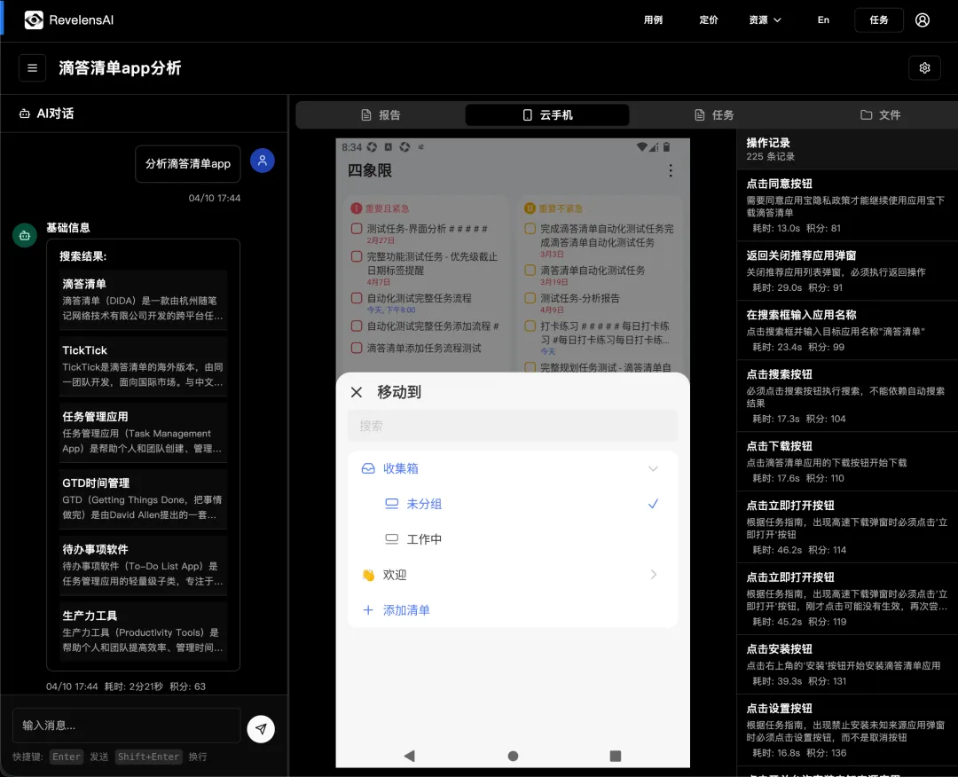This screenshot has width=958, height=777.
Task: Tap the Android back triangle button
Action: 409,756
